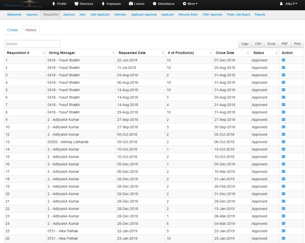Open action icon for requisition 24
This screenshot has height=243, width=305.
tap(283, 224)
